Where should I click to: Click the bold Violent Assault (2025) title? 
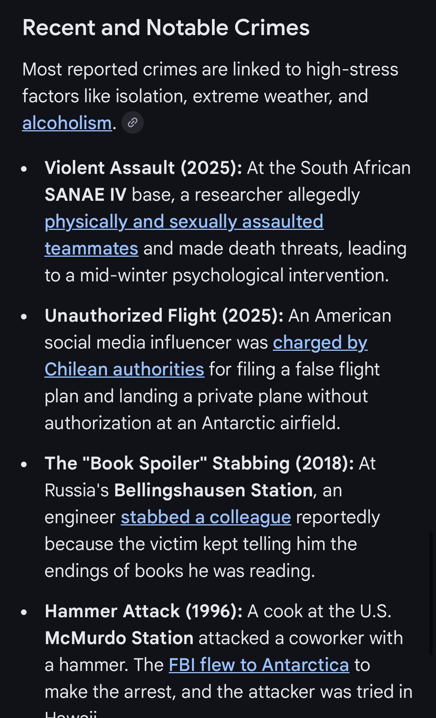point(143,168)
